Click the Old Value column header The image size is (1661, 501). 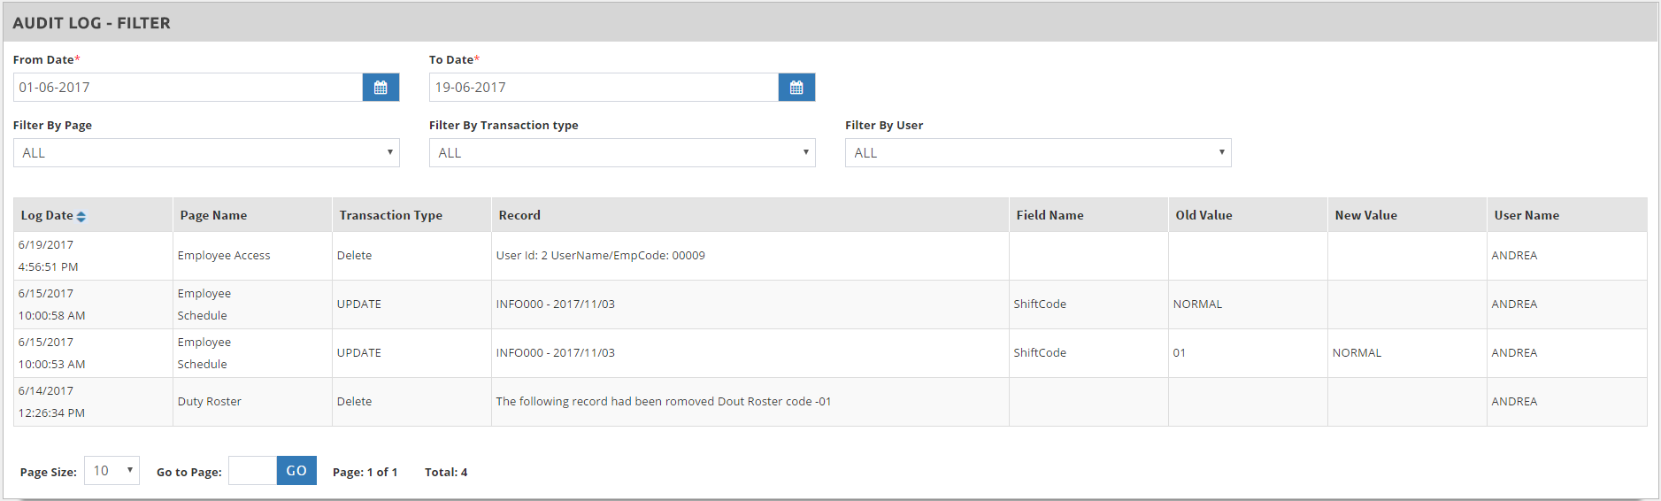[1203, 215]
